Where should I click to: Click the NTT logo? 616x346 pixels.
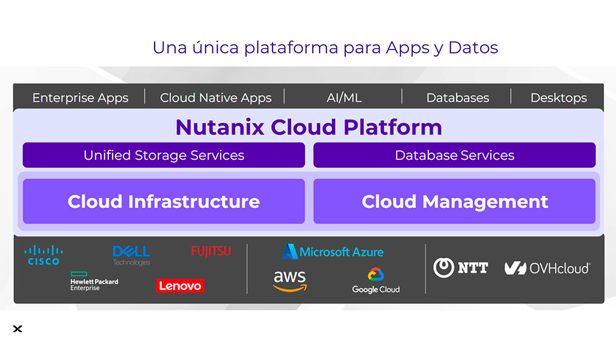point(460,268)
